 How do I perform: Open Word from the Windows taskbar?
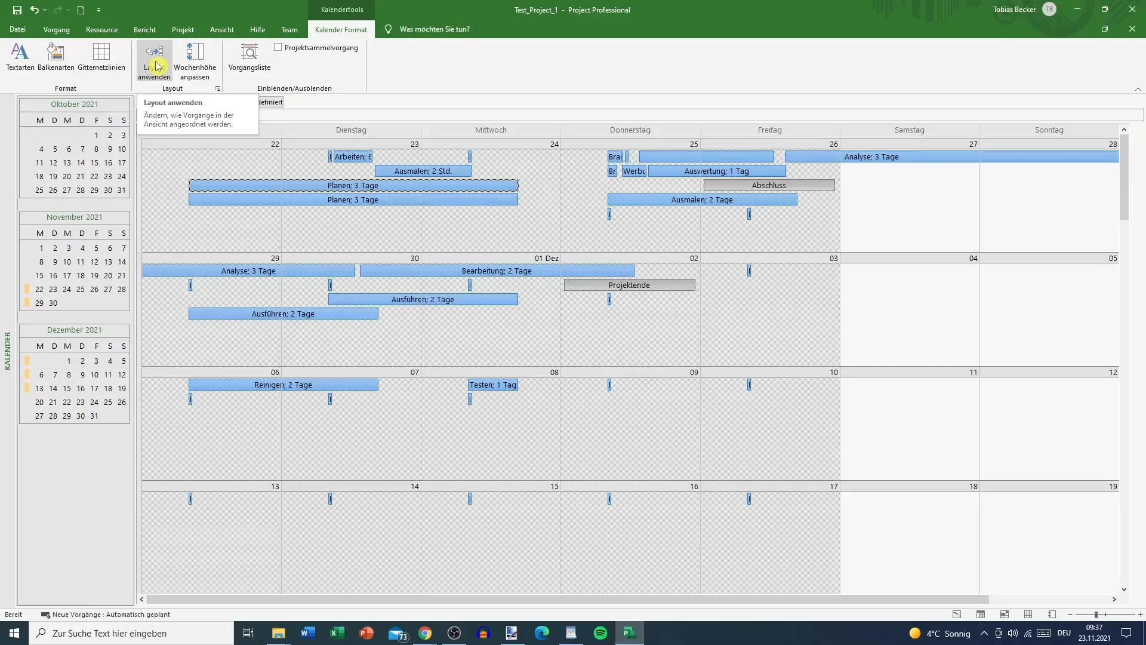click(308, 633)
